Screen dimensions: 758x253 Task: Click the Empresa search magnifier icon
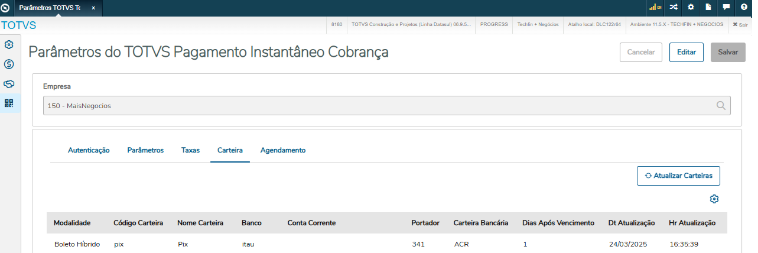tap(721, 106)
